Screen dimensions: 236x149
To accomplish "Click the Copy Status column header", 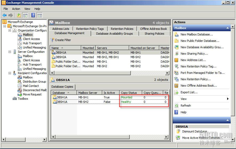I will [x=131, y=93].
